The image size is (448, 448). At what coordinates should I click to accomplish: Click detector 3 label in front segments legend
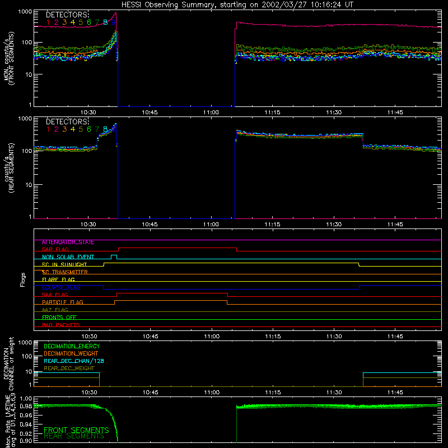(64, 22)
